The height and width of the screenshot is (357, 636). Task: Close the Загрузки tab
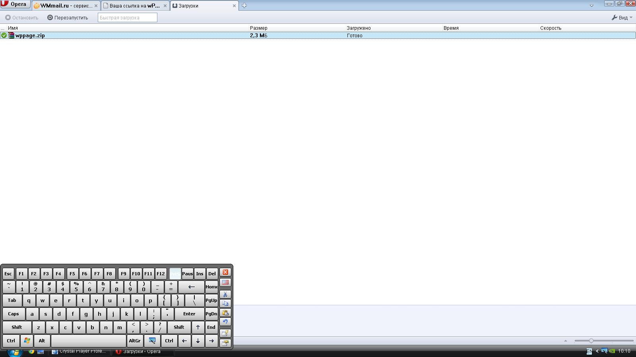pyautogui.click(x=234, y=6)
